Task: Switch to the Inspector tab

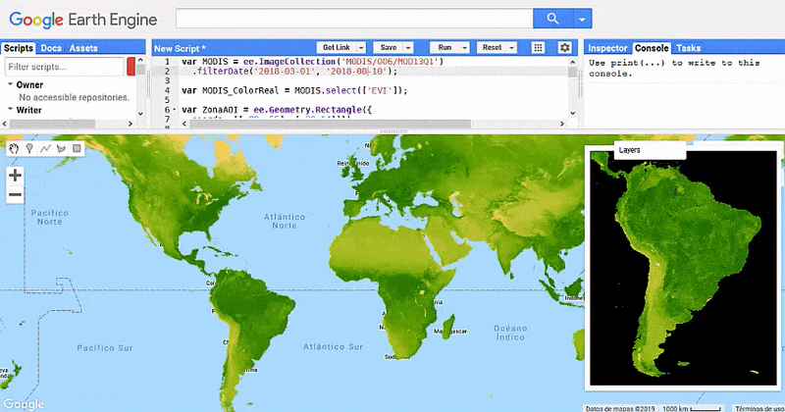Action: 607,48
